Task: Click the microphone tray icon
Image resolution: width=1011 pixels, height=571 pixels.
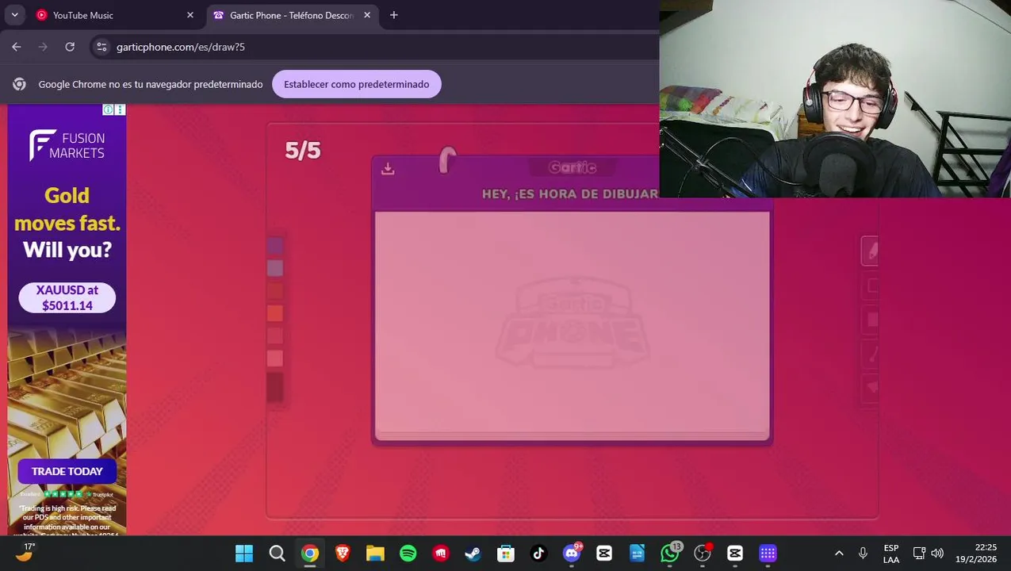Action: point(863,554)
